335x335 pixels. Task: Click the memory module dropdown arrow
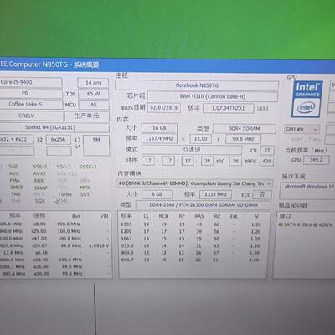pyautogui.click(x=269, y=183)
